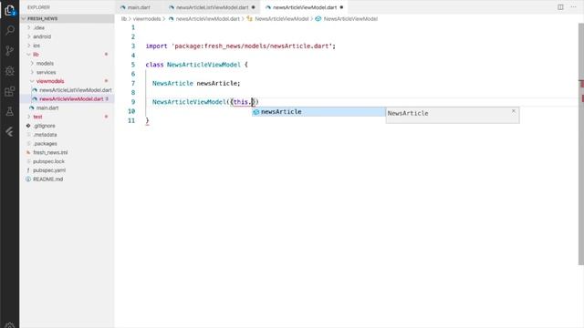Open the editor More Actions menu
Image resolution: width=584 pixels, height=328 pixels.
tap(574, 7)
